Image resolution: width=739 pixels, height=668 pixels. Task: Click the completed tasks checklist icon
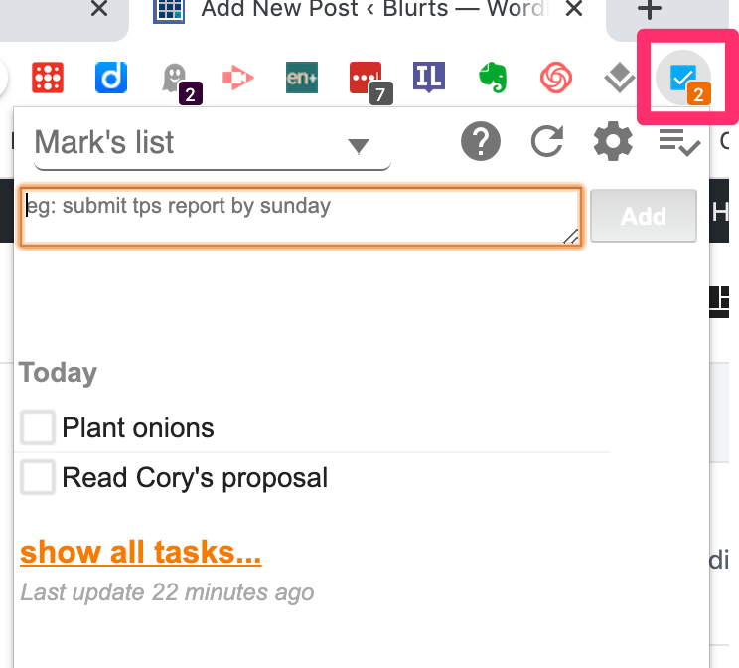[679, 142]
